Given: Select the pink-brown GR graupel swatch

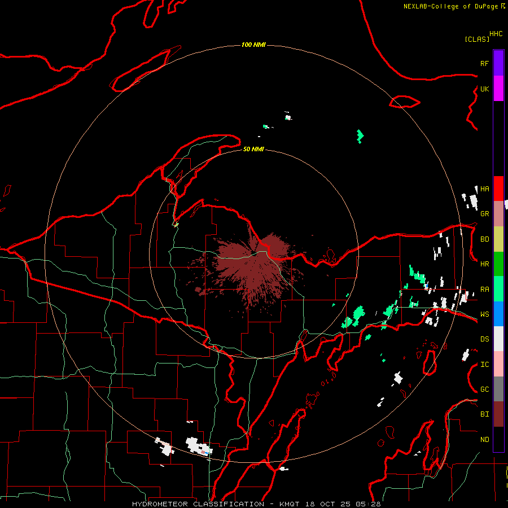Looking at the screenshot, I should click(498, 213).
